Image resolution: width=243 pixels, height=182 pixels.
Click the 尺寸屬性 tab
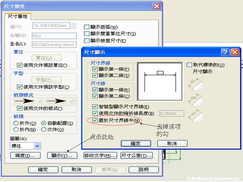tap(18, 16)
